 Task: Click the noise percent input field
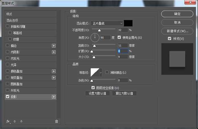(x=123, y=80)
